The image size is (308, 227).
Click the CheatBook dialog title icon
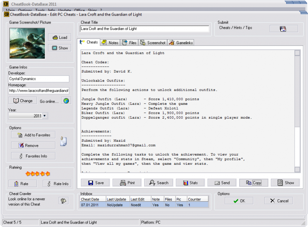(7, 14)
